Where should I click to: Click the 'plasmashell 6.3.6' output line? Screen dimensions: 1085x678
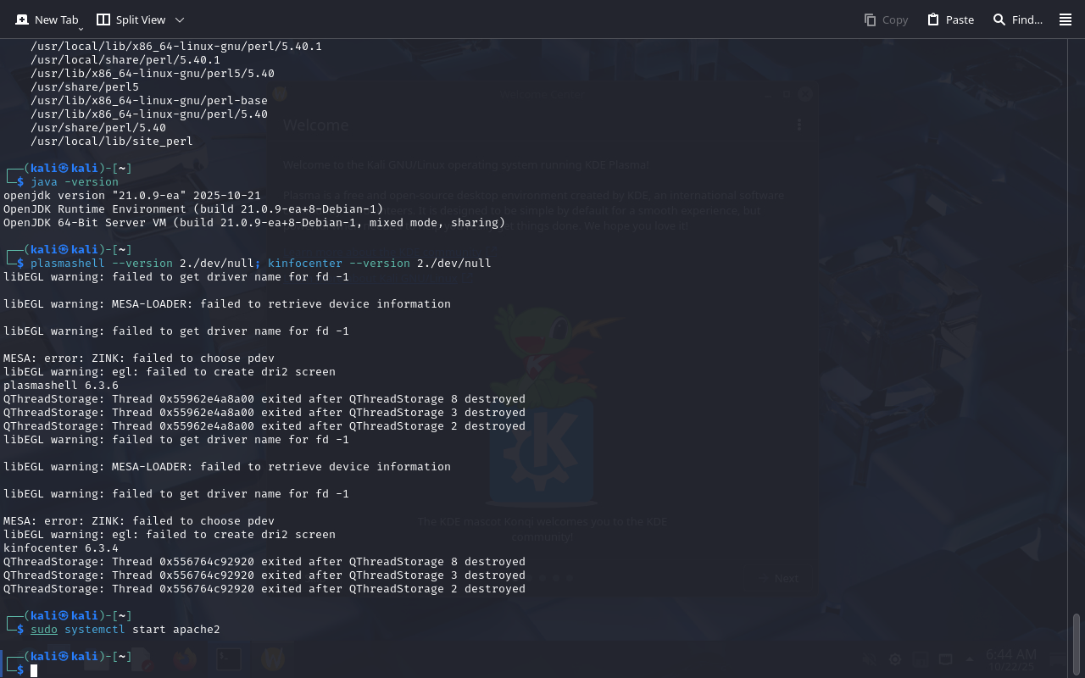[x=61, y=386]
